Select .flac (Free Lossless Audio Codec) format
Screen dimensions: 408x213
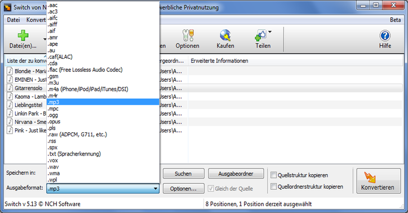103,70
